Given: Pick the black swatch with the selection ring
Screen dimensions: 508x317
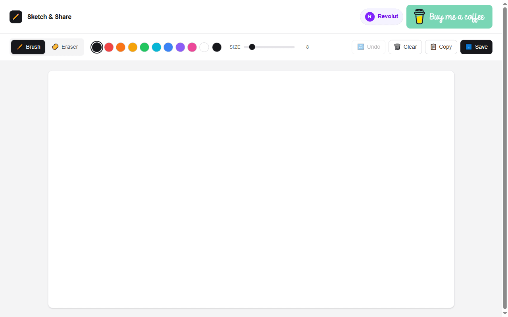Looking at the screenshot, I should point(97,47).
